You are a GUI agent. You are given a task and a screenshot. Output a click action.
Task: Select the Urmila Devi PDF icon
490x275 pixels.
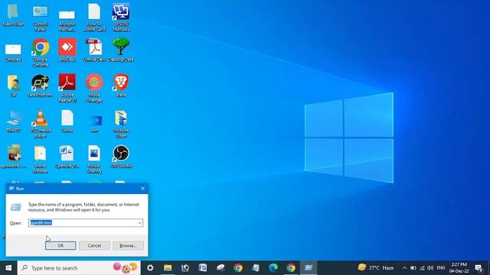pos(94,50)
